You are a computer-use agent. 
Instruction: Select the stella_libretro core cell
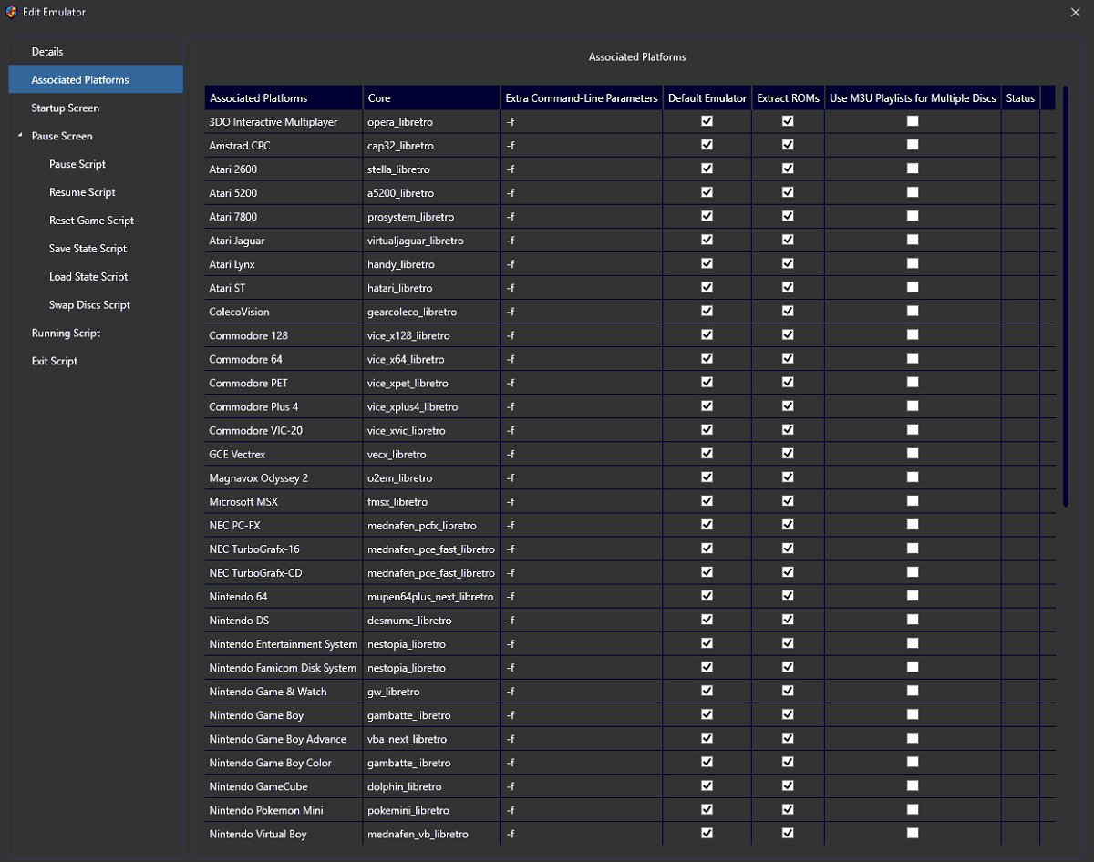pos(431,169)
